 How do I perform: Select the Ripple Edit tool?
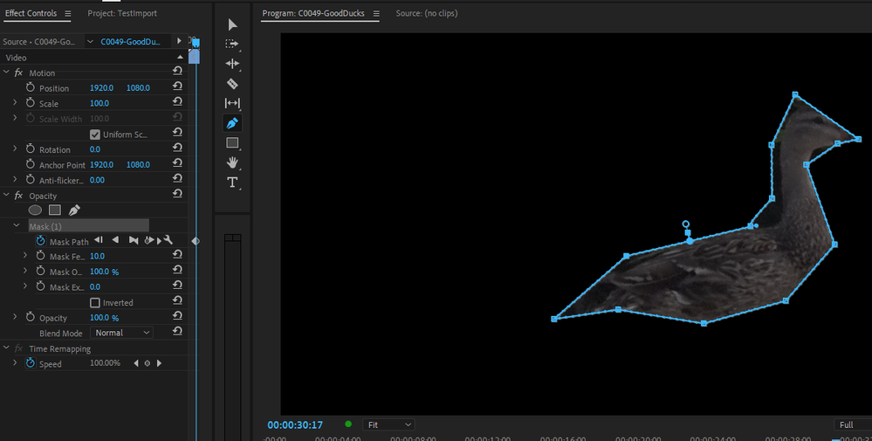[x=232, y=64]
